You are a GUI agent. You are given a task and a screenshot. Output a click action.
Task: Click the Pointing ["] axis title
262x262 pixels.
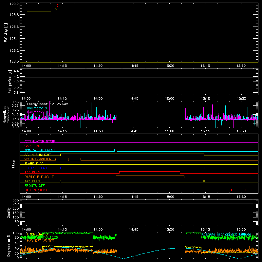coord(6,32)
